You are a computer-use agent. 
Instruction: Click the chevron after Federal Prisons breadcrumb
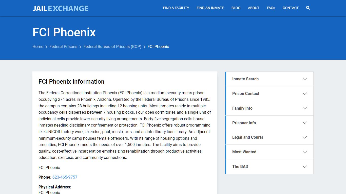(80, 47)
